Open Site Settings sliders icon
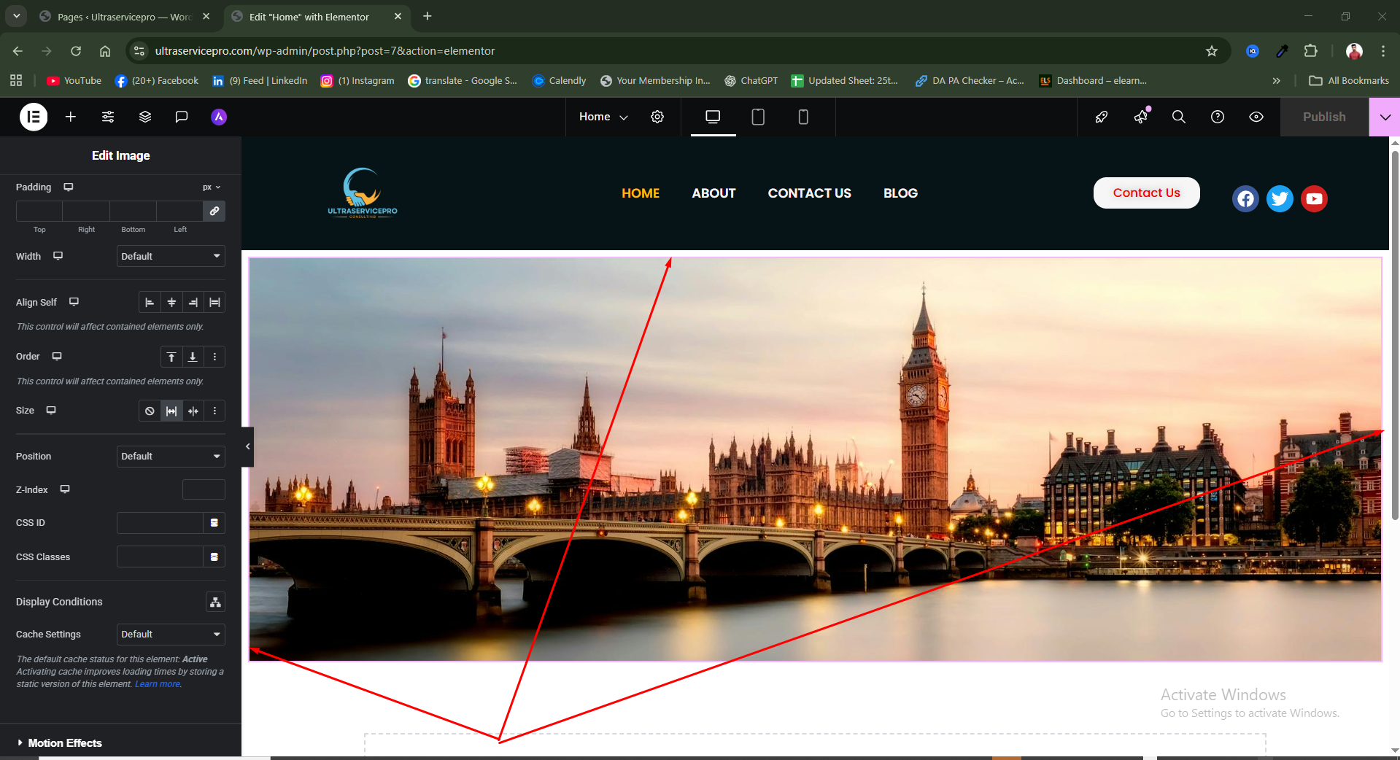 point(108,117)
